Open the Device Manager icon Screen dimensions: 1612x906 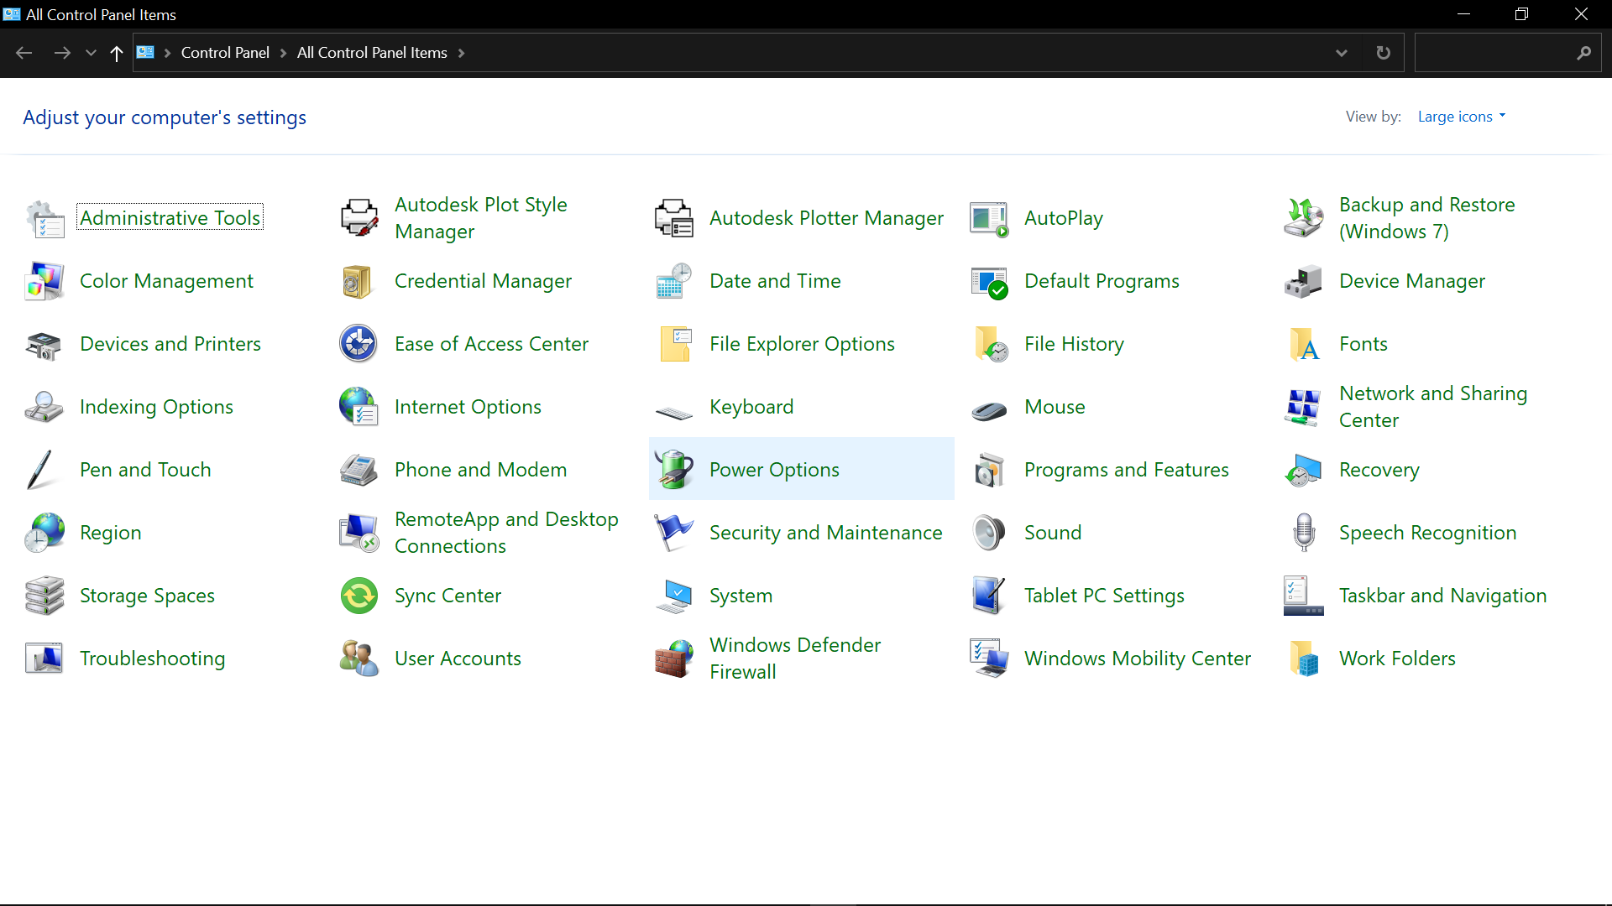tap(1304, 281)
